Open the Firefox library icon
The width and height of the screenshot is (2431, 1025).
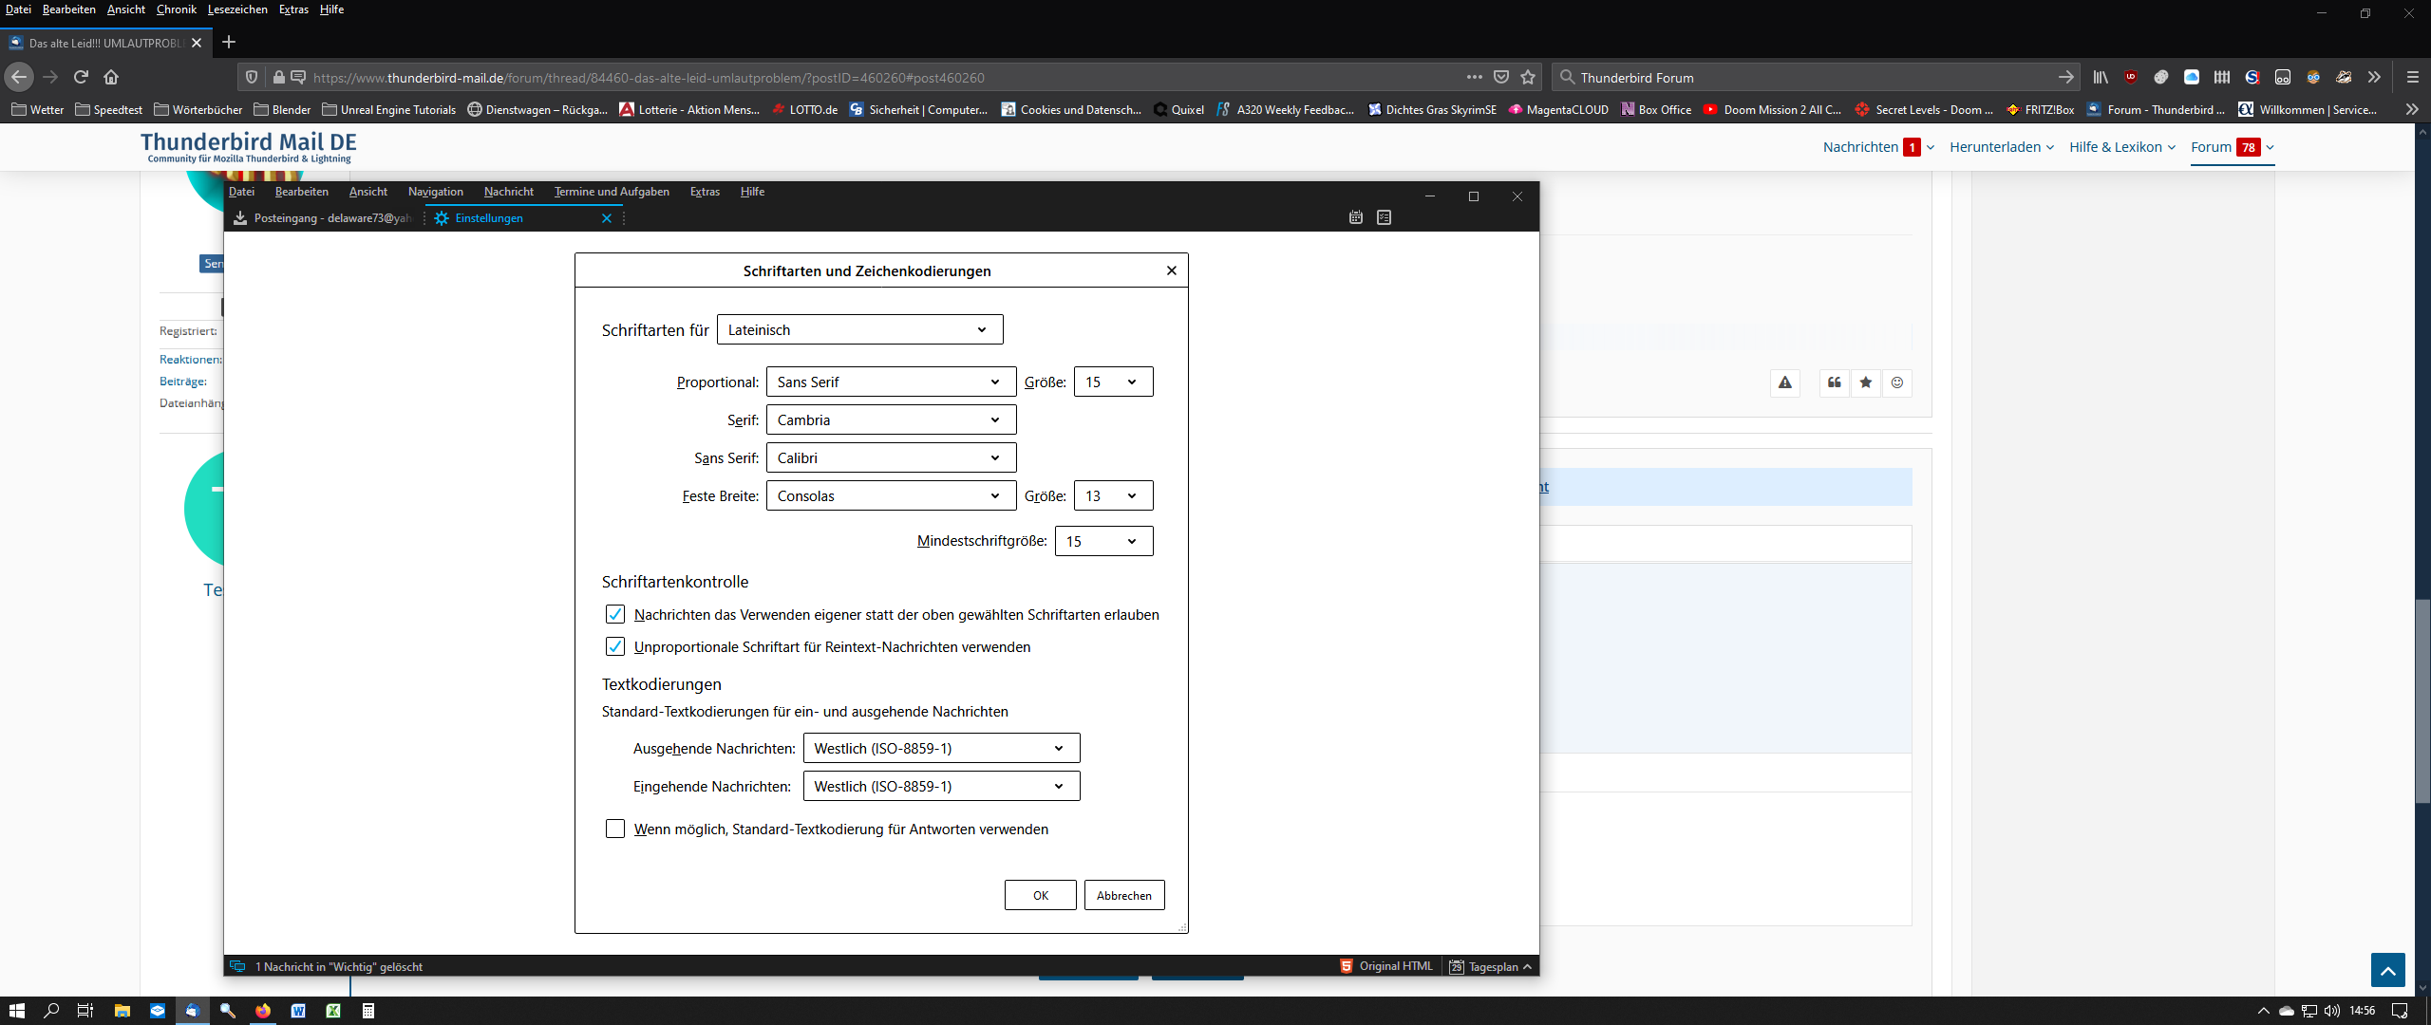coord(2101,77)
